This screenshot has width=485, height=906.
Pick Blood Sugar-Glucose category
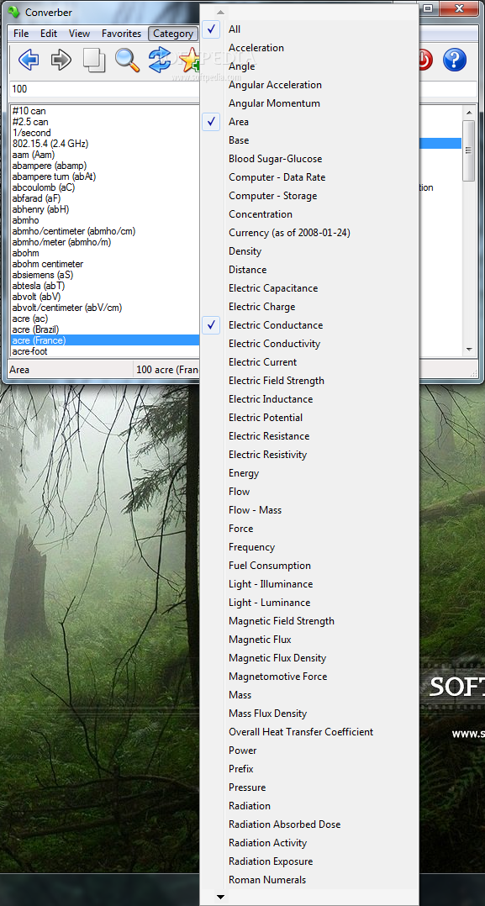(309, 159)
